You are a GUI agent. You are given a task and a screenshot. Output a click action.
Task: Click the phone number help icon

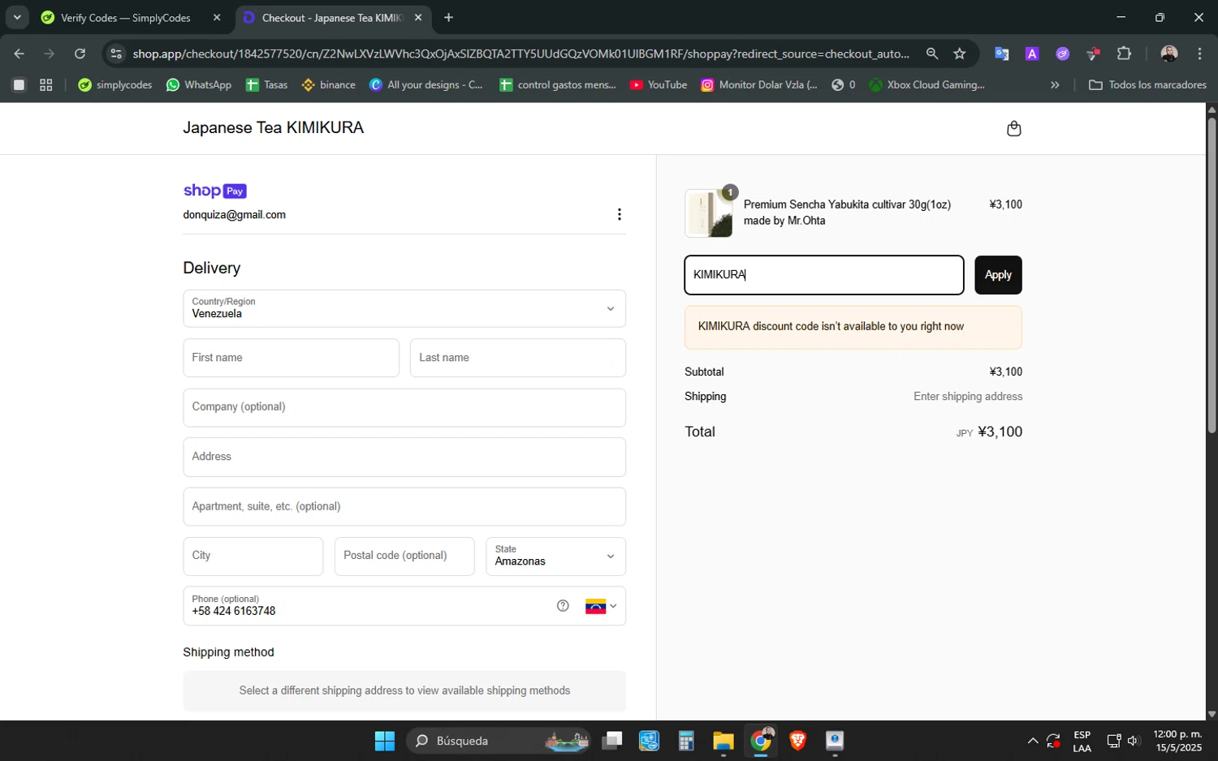(563, 606)
